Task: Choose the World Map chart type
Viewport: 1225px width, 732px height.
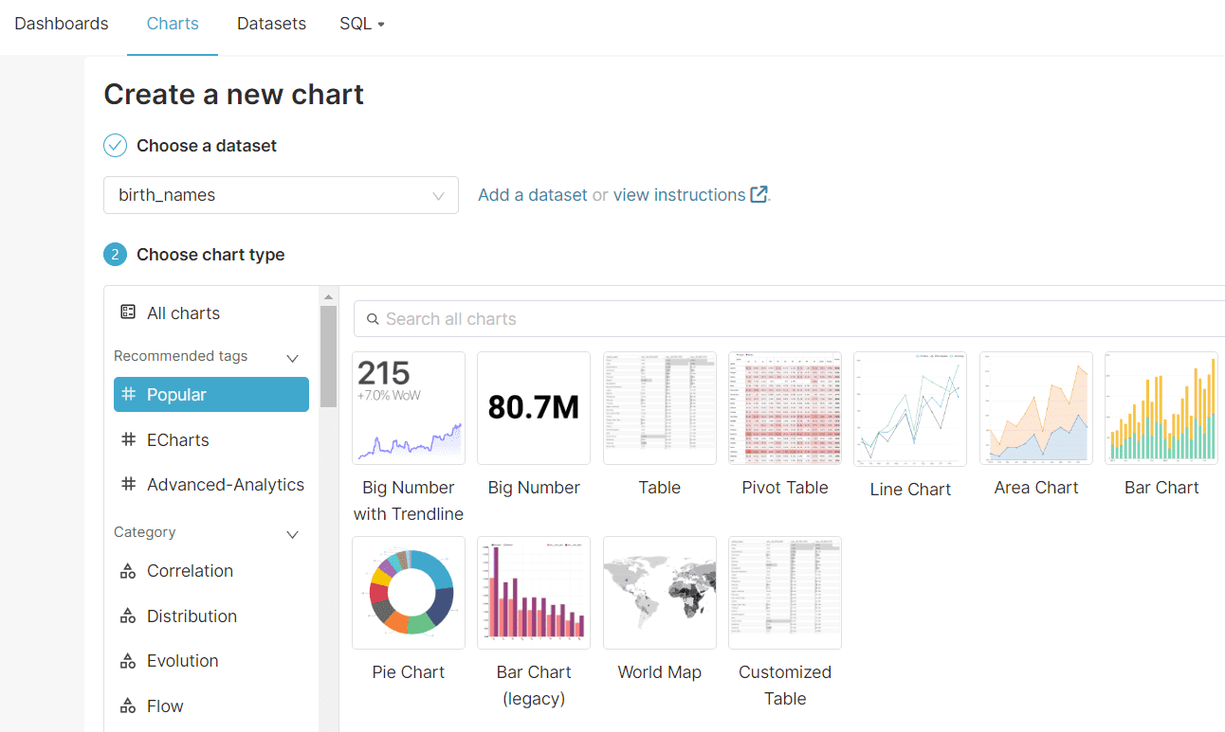Action: (660, 593)
